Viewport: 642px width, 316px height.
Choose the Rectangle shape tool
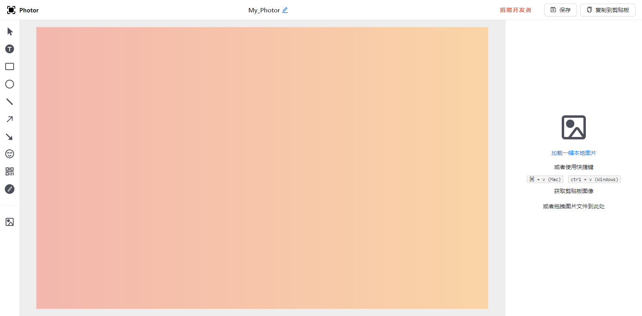(x=10, y=66)
